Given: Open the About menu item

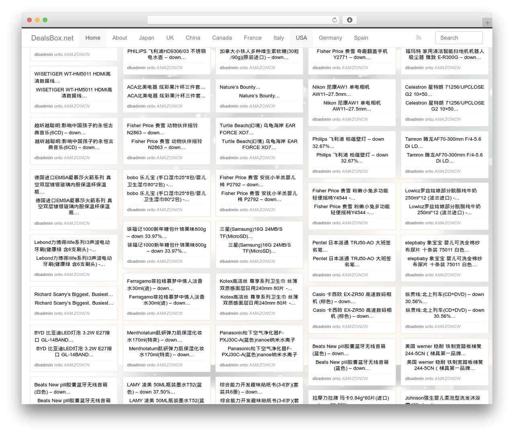Looking at the screenshot, I should tap(120, 38).
